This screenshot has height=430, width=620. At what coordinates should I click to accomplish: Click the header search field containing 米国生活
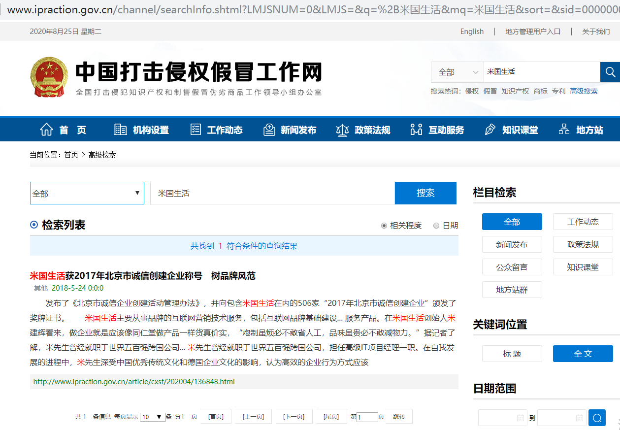542,72
